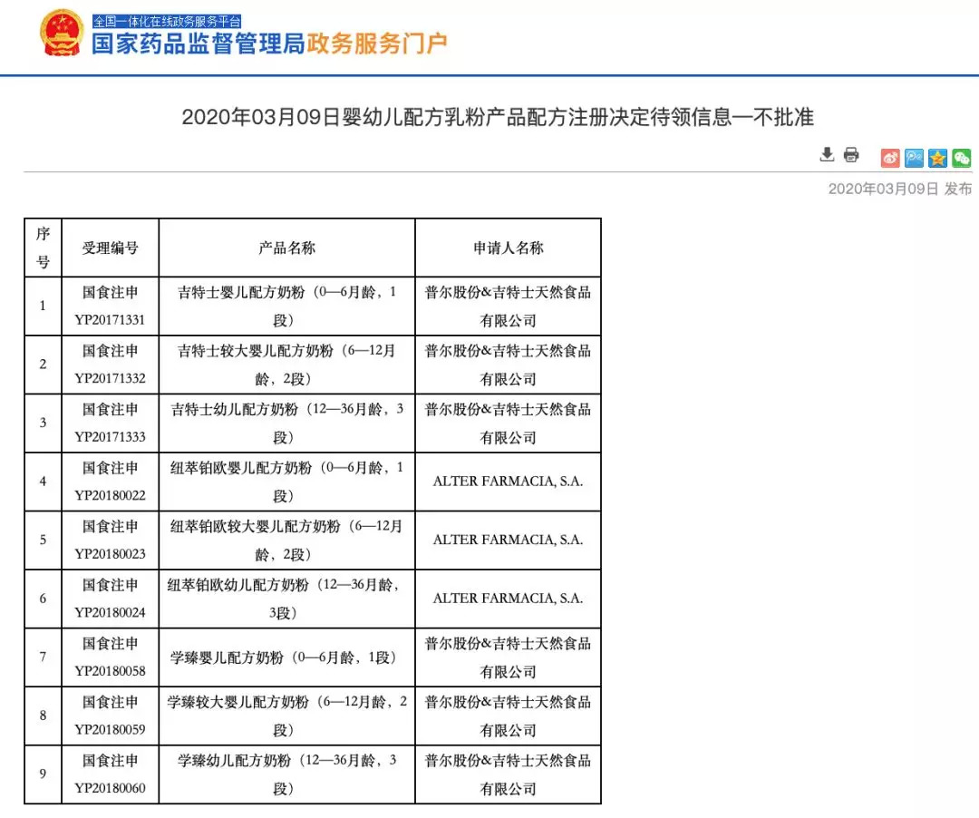This screenshot has width=979, height=818.
Task: Share the page to Sina Weibo
Action: [890, 158]
